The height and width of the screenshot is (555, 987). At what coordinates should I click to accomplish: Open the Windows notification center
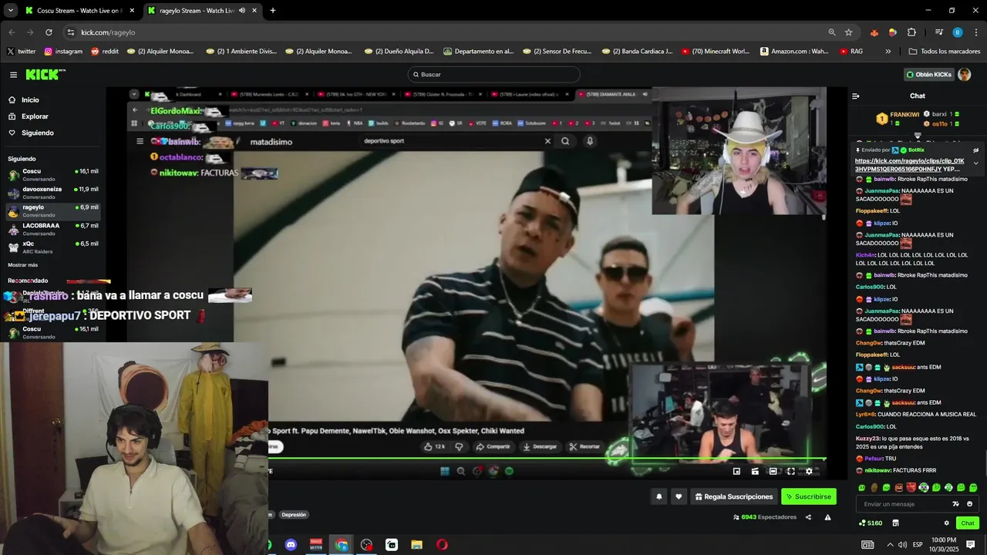[971, 545]
